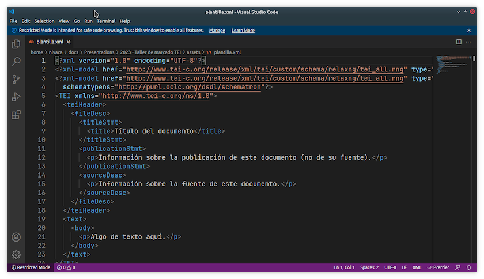Open the Extensions view
Screen dimensions: 484x279
(x=16, y=115)
